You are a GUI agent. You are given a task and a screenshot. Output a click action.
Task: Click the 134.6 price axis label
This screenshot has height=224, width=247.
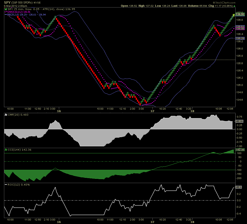pyautogui.click(x=240, y=100)
